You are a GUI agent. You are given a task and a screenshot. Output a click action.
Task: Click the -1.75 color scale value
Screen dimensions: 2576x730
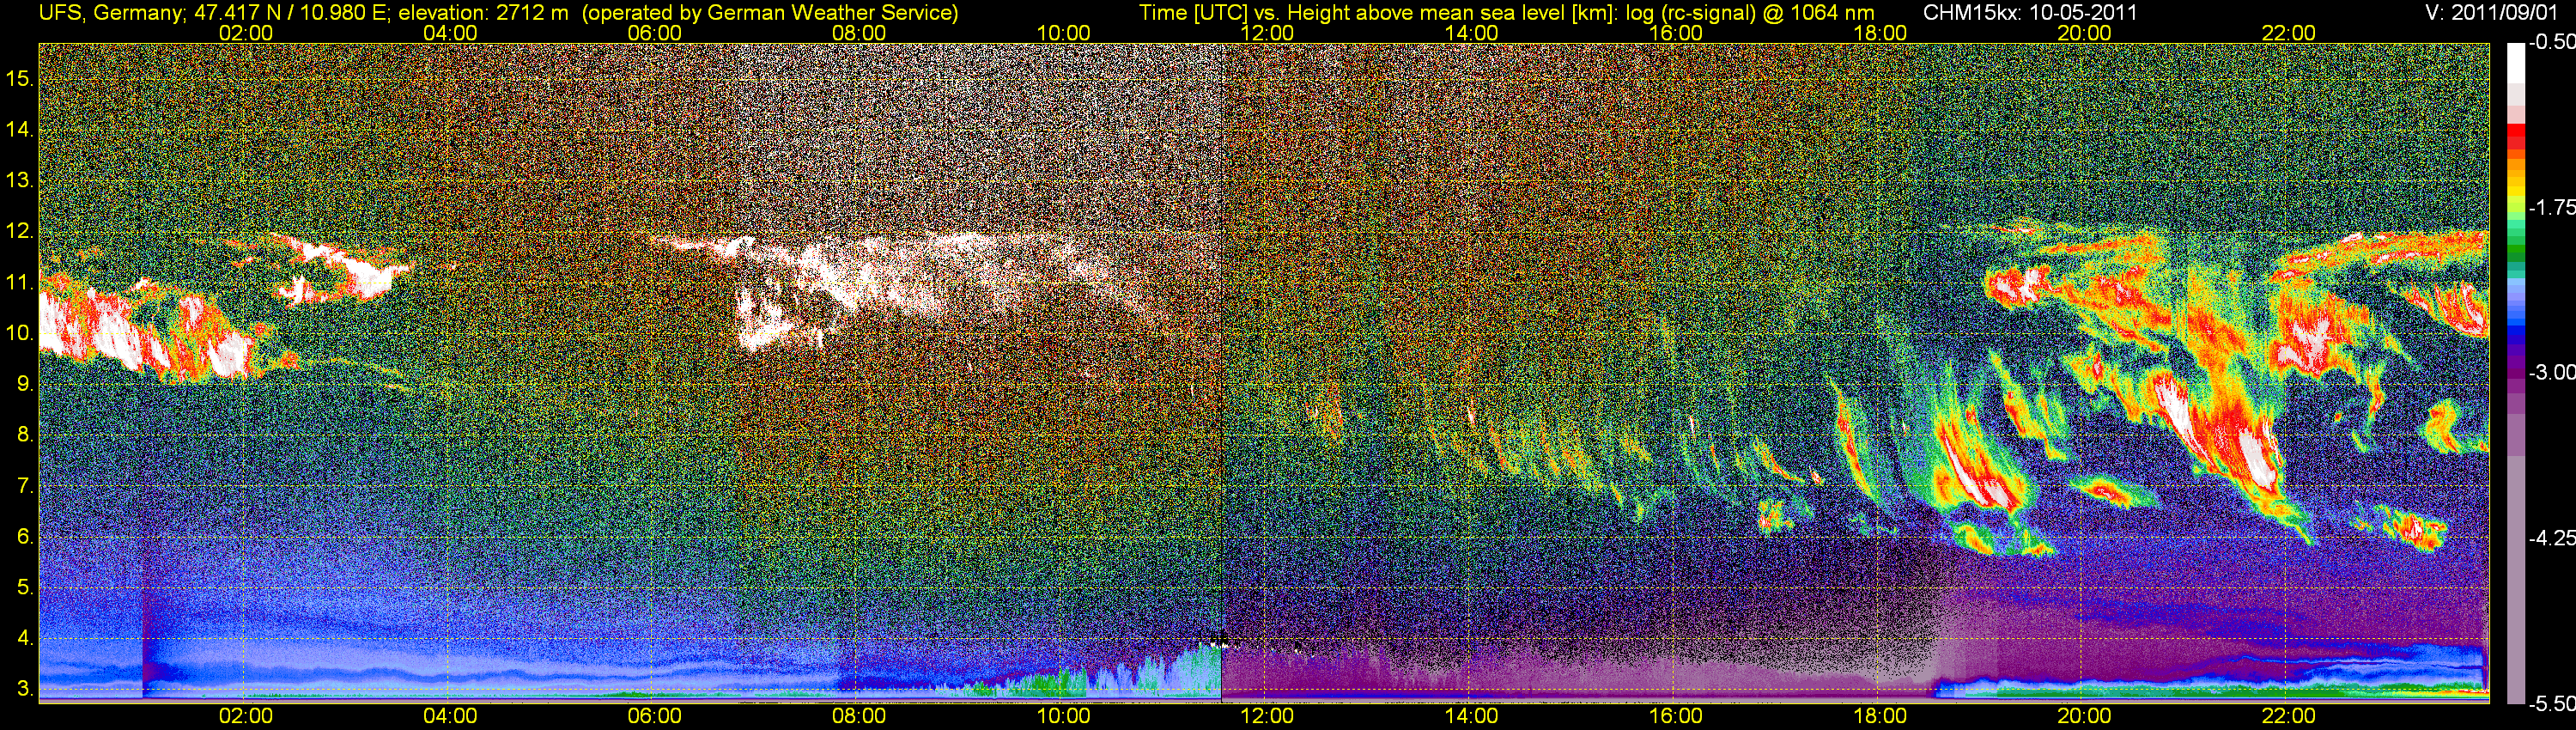coord(2551,208)
